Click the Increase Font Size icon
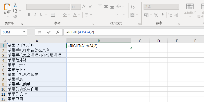Screen dimensions: 204x102 click(x=84, y=6)
